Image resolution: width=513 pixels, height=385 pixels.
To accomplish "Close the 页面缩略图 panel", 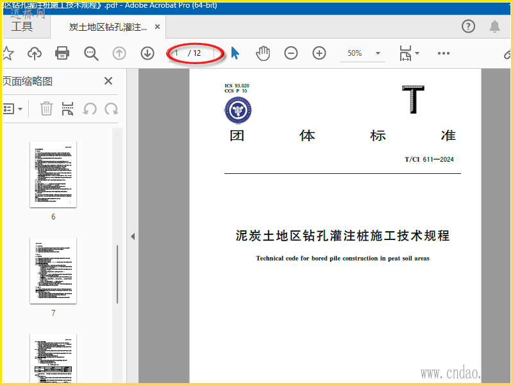I will (x=108, y=81).
